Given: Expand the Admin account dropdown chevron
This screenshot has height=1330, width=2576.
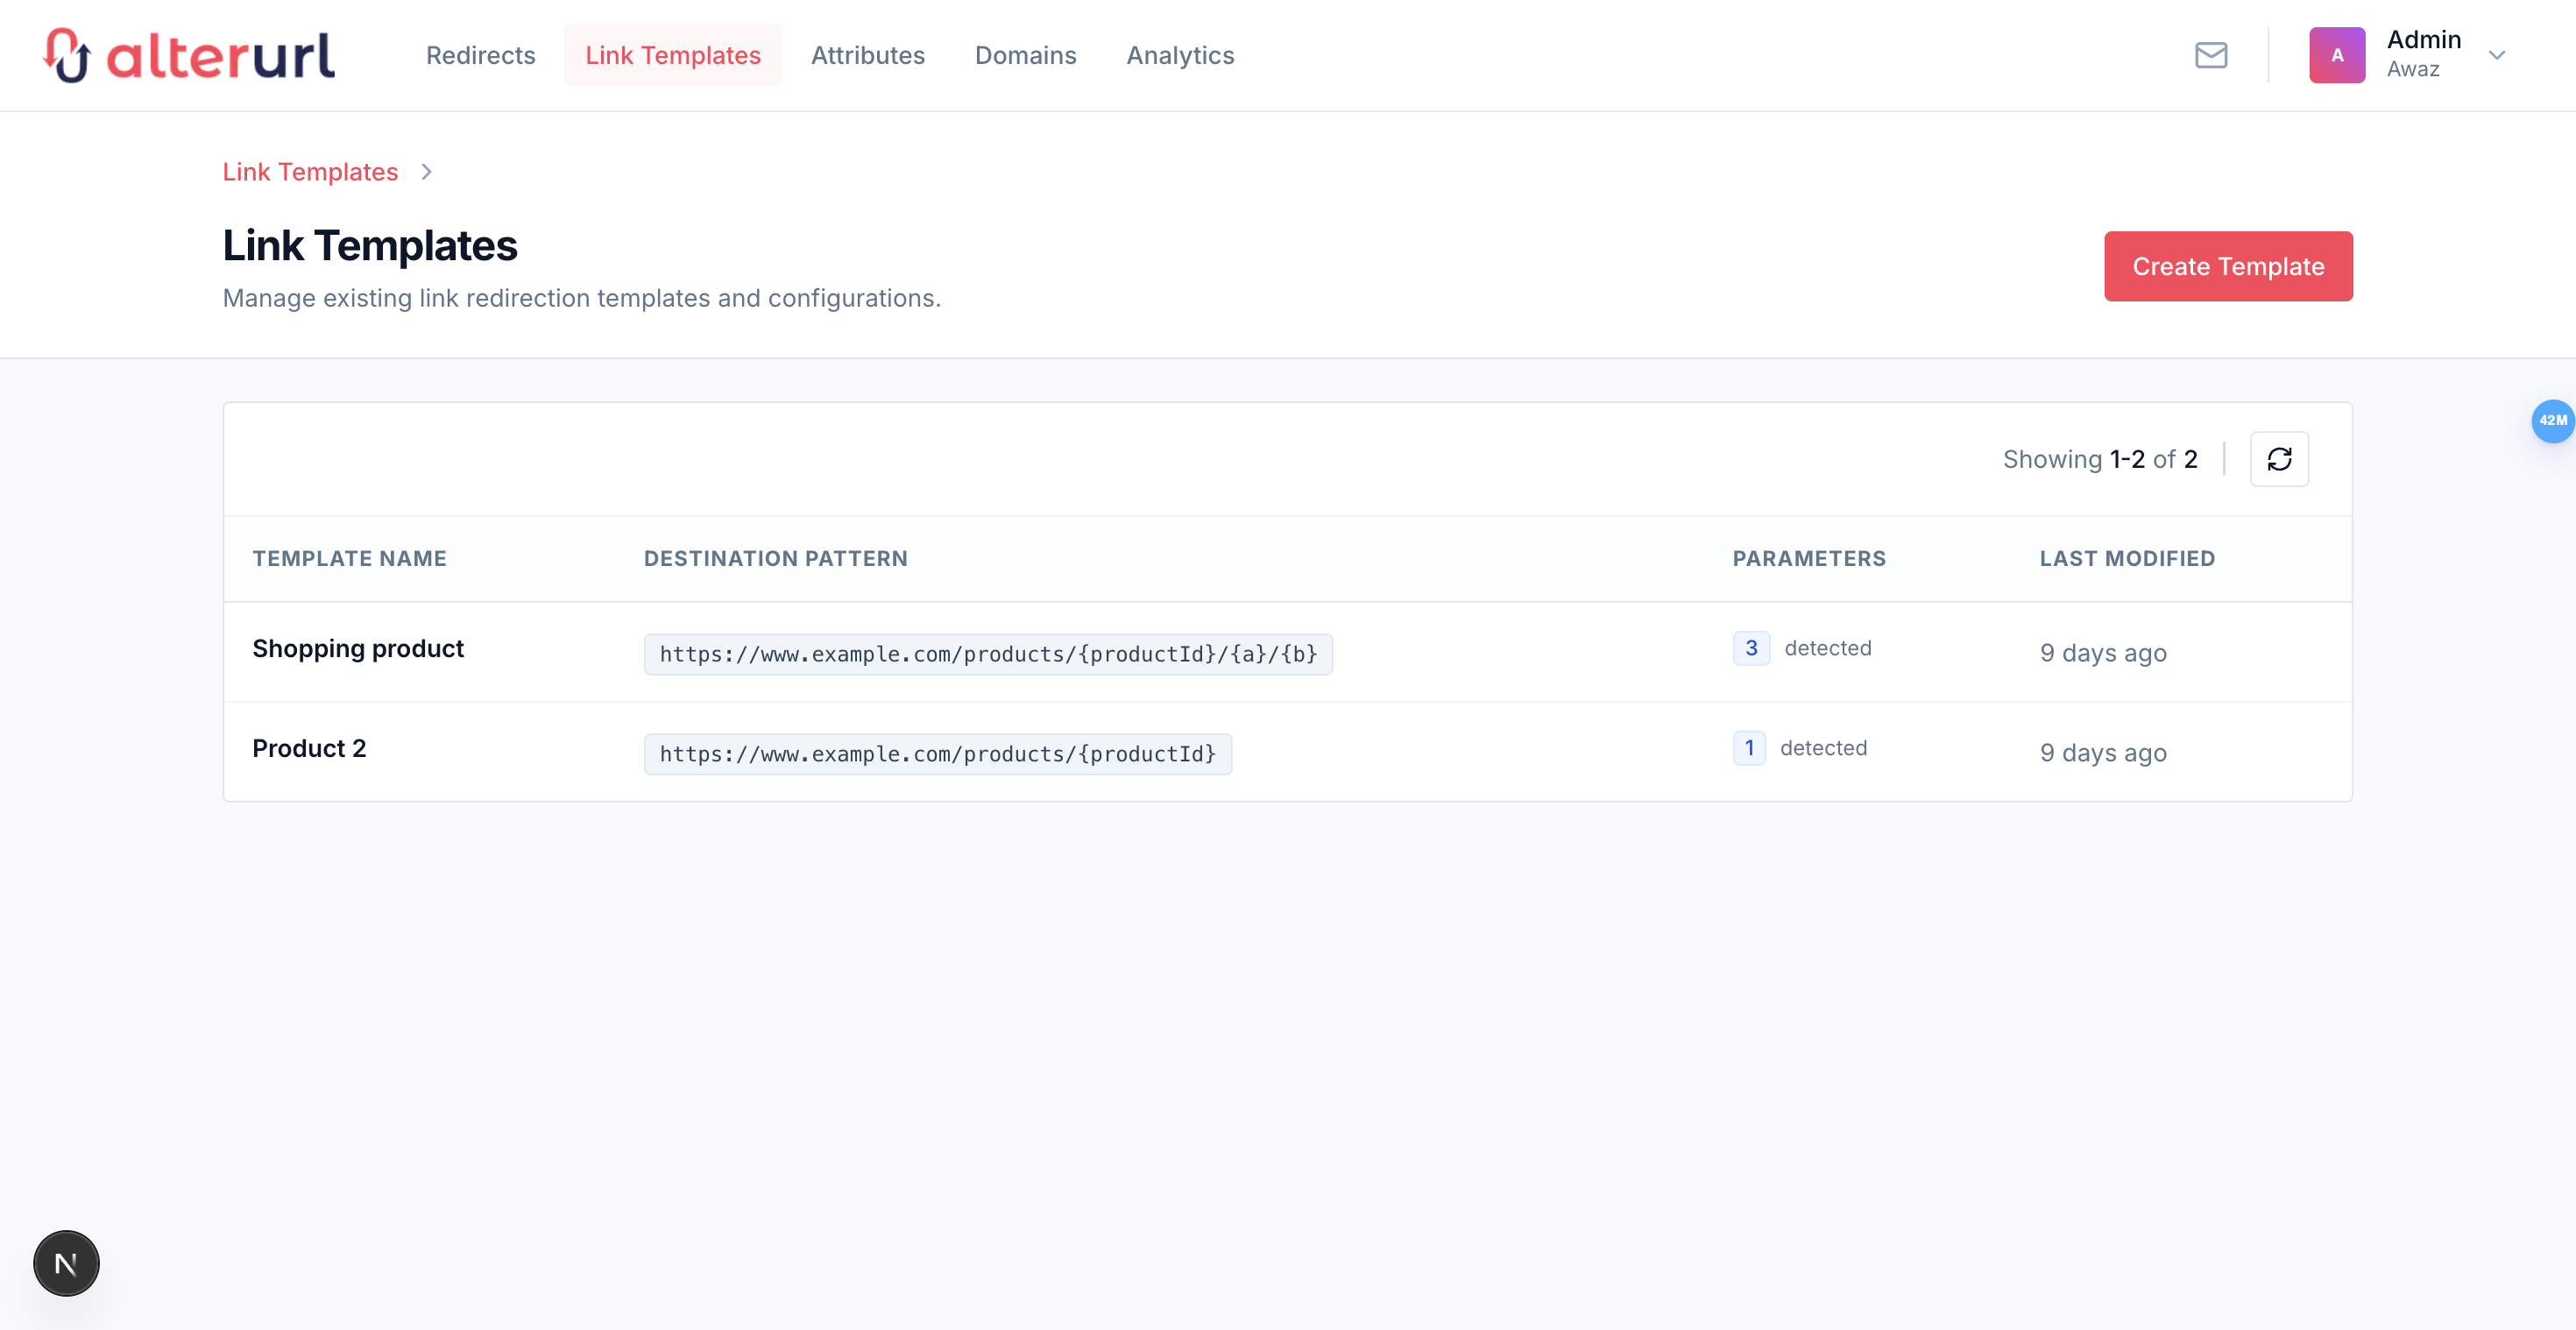Looking at the screenshot, I should [x=2496, y=55].
